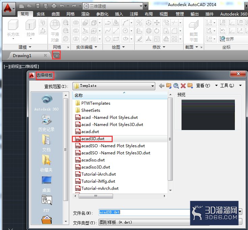Click the [二维线框] visual style control
This screenshot has height=230, width=248.
click(x=30, y=66)
